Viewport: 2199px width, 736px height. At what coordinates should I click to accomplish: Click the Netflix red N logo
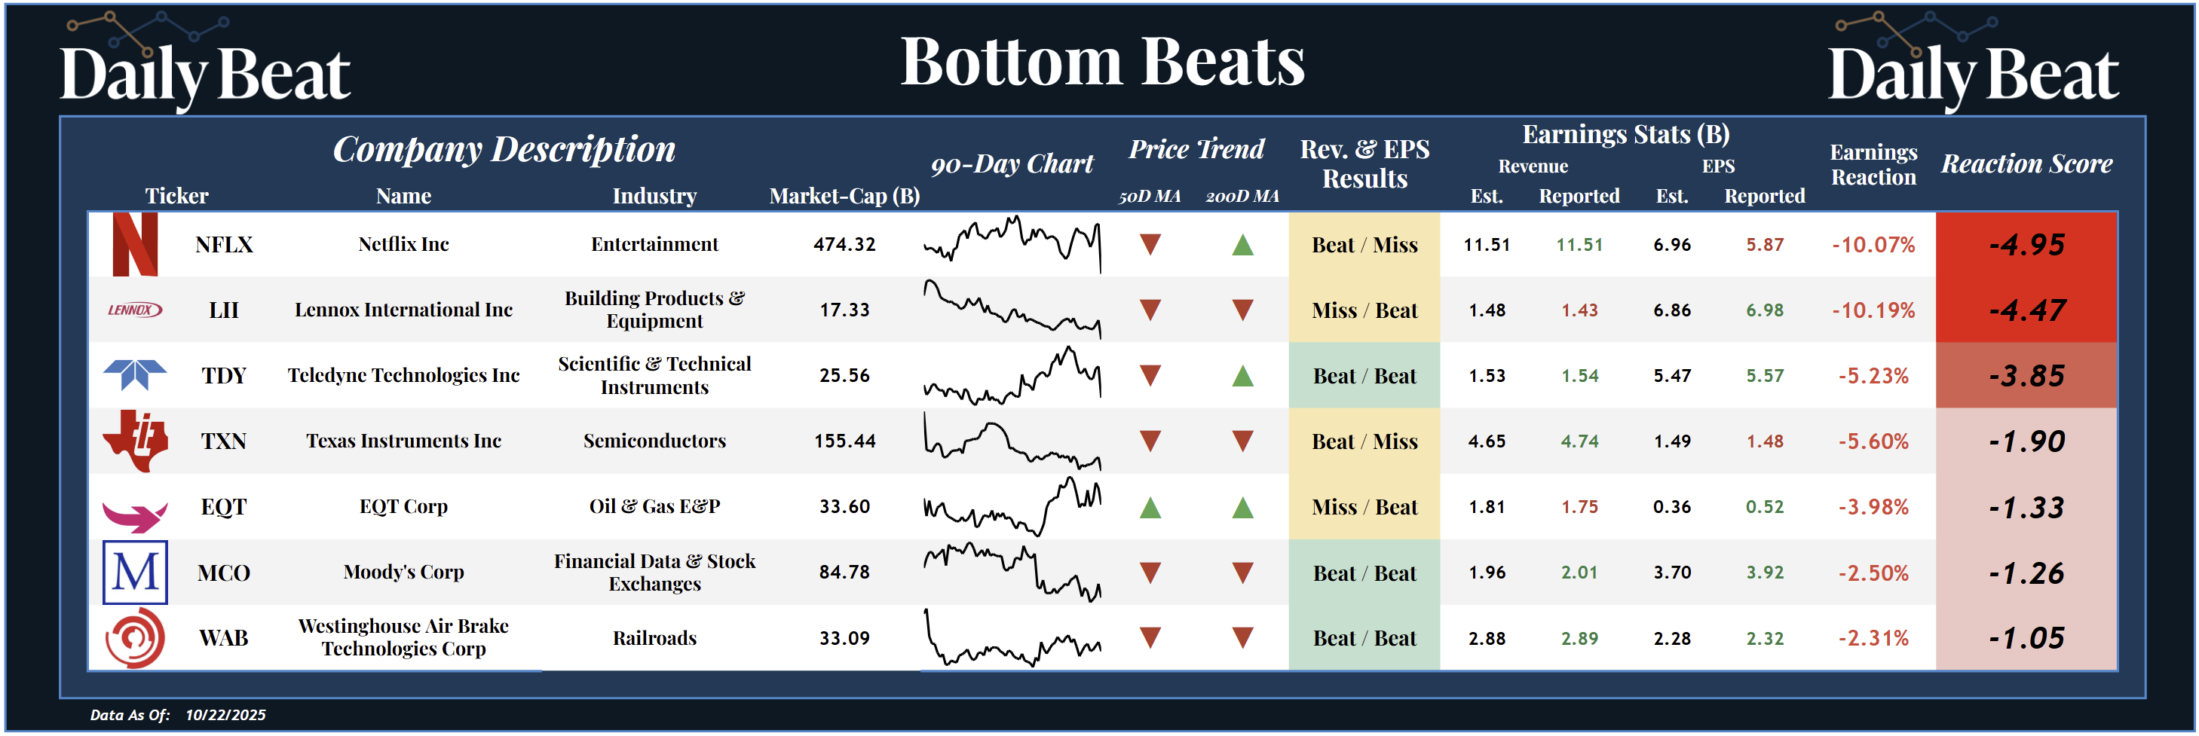tap(135, 245)
